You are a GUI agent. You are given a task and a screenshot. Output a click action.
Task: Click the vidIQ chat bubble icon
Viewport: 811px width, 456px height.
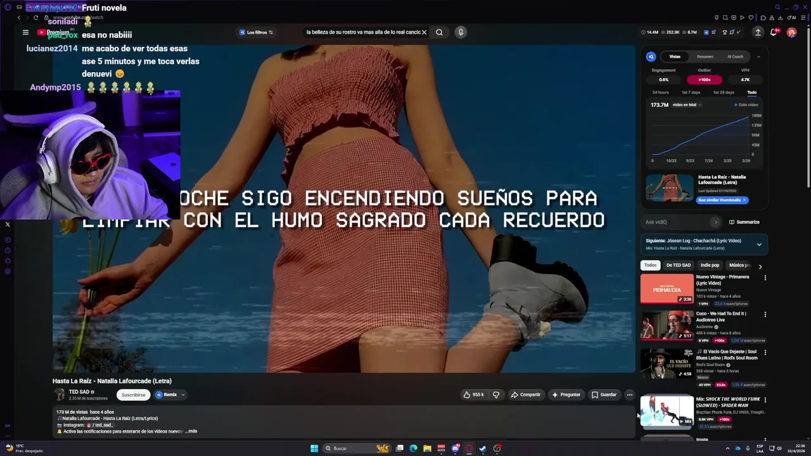(732, 32)
